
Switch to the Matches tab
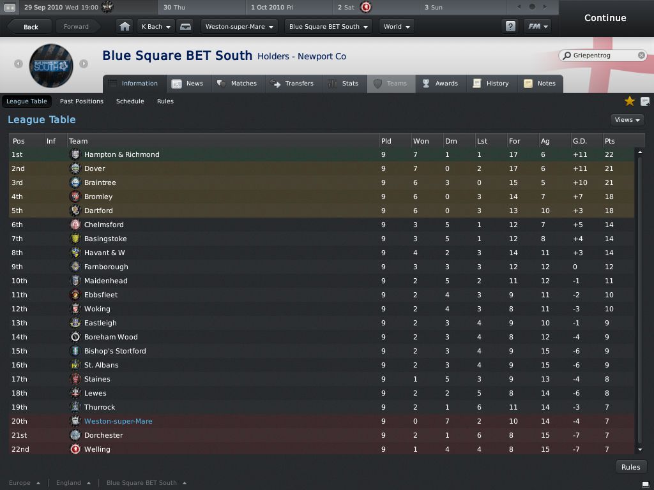237,84
